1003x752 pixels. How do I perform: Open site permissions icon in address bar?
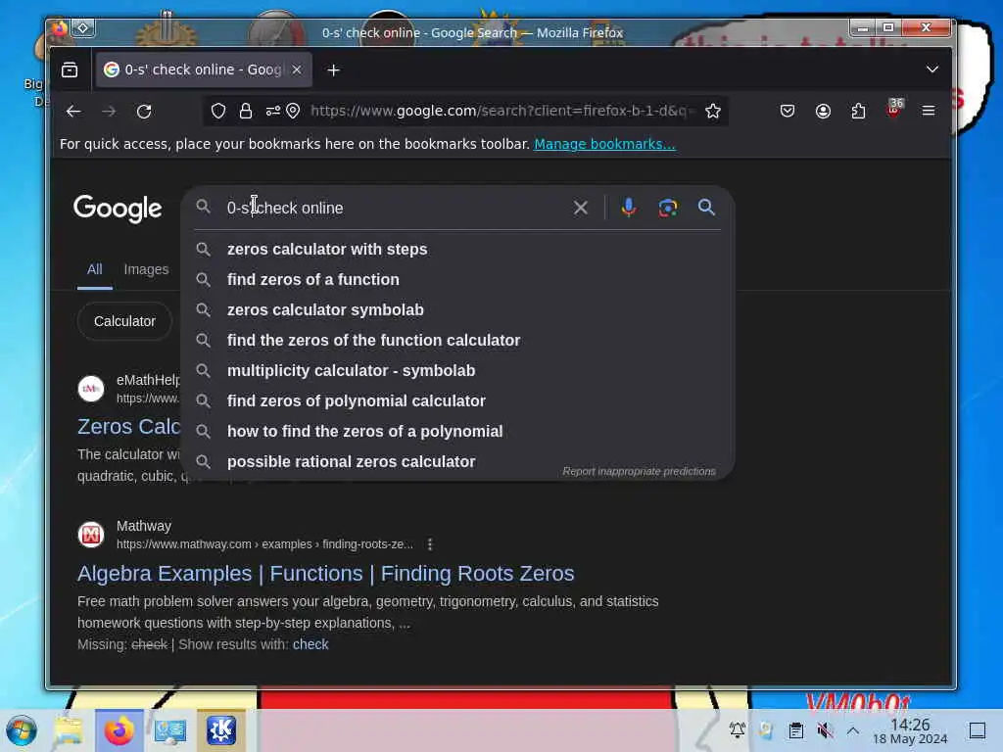click(x=273, y=112)
